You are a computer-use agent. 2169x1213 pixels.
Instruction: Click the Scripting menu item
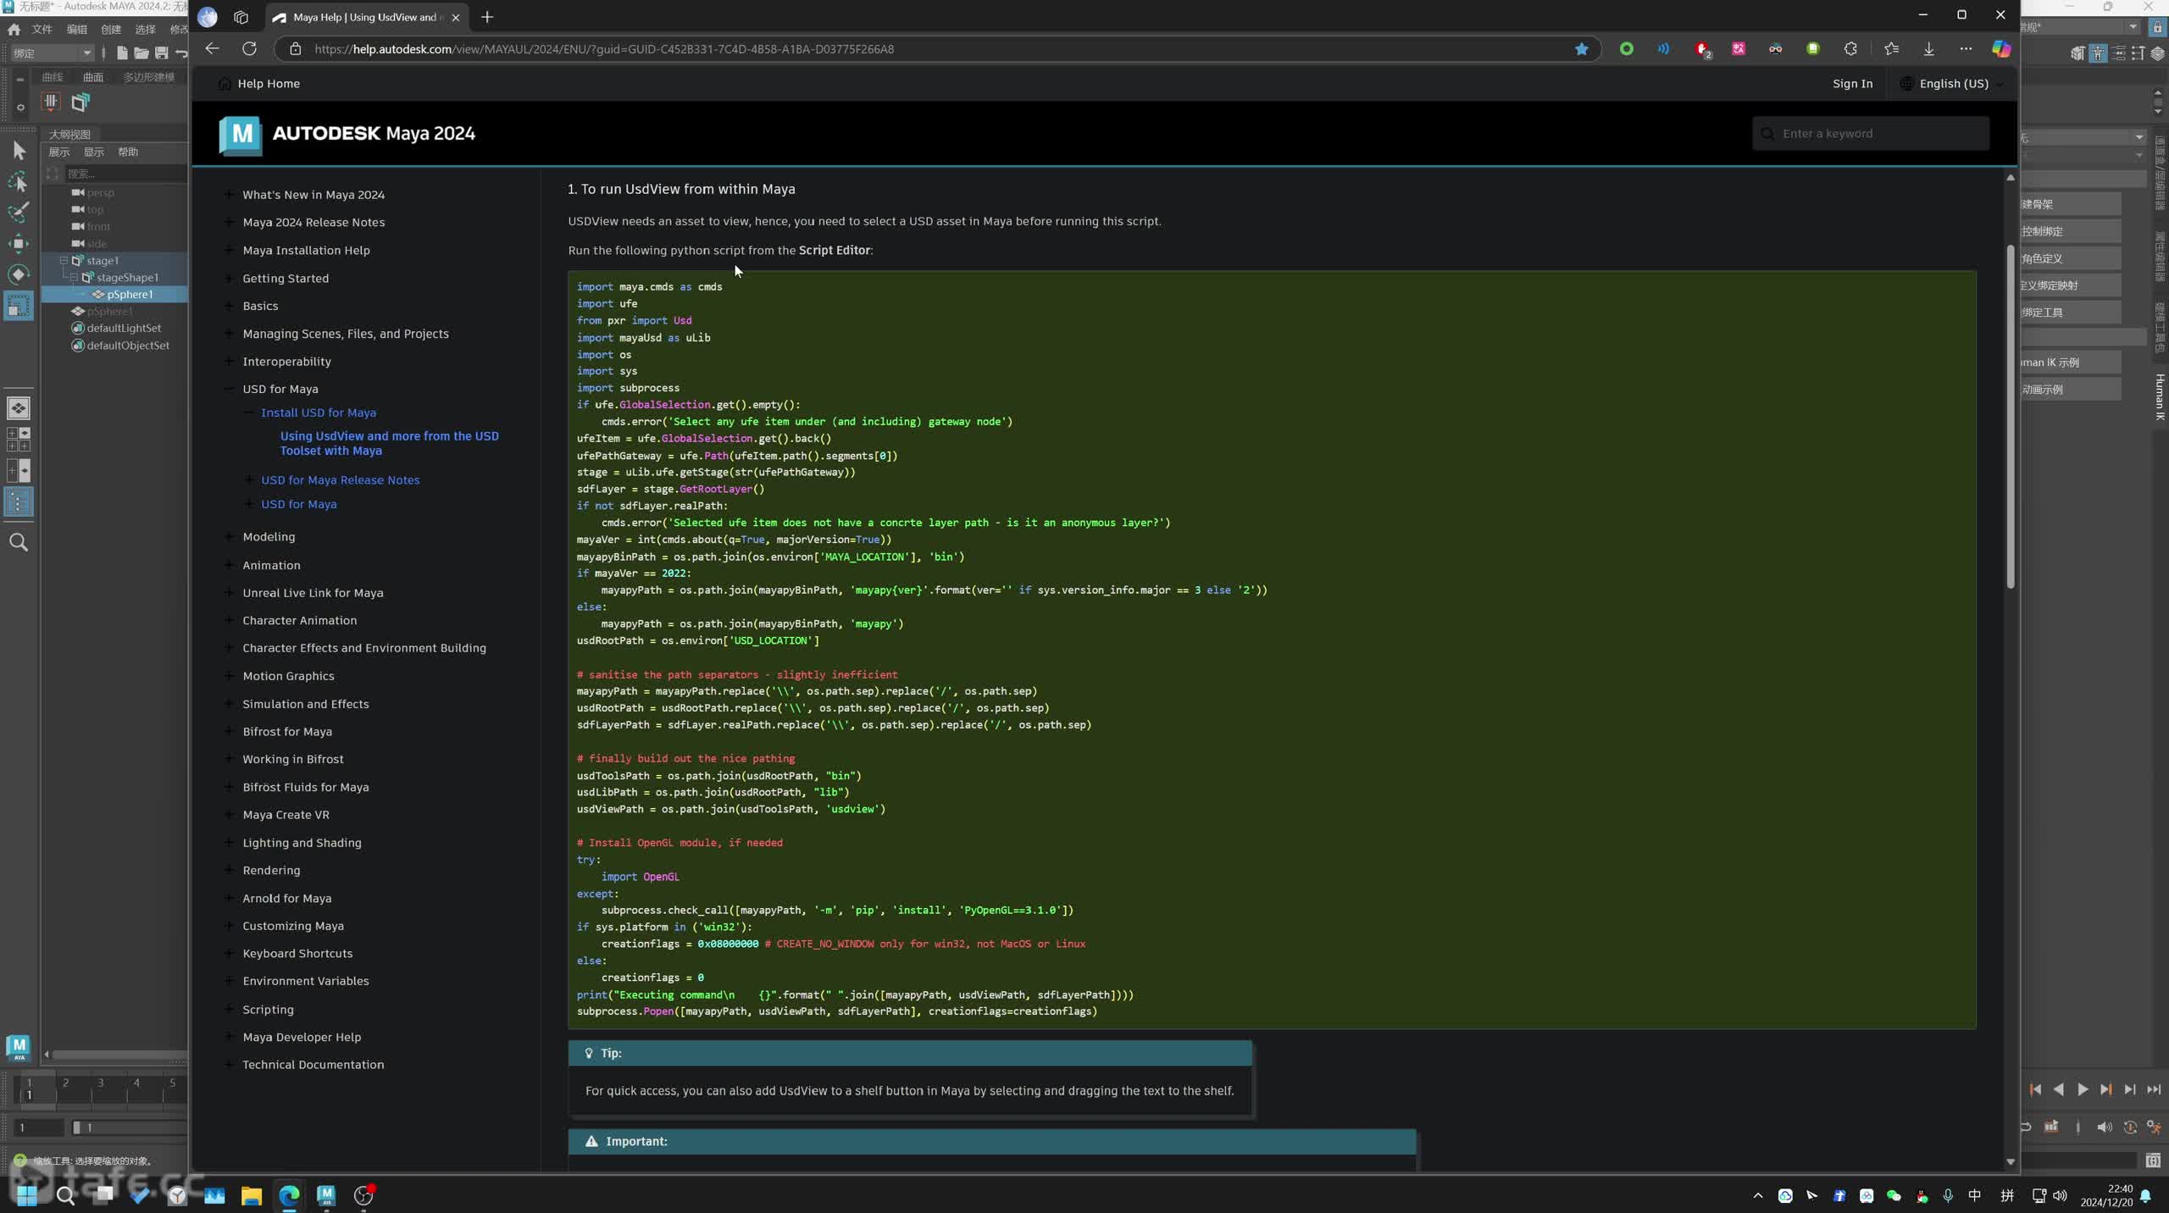click(267, 1009)
